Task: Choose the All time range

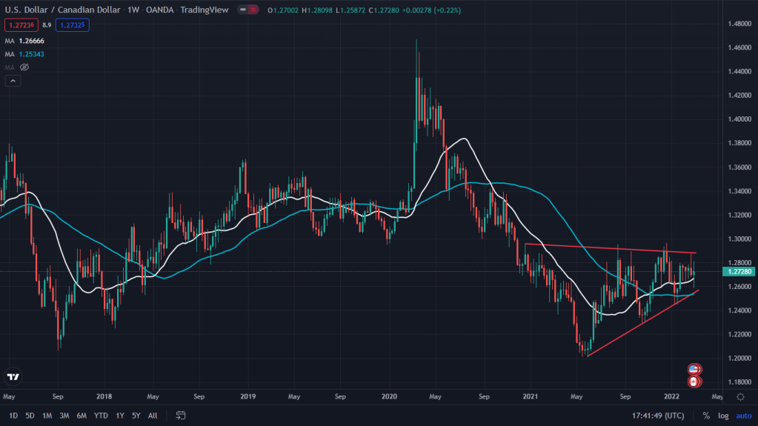Action: (153, 416)
